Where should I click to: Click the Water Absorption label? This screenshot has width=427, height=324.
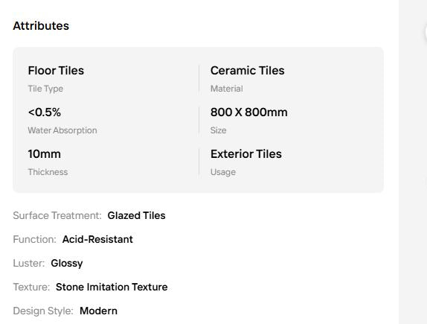click(x=62, y=130)
